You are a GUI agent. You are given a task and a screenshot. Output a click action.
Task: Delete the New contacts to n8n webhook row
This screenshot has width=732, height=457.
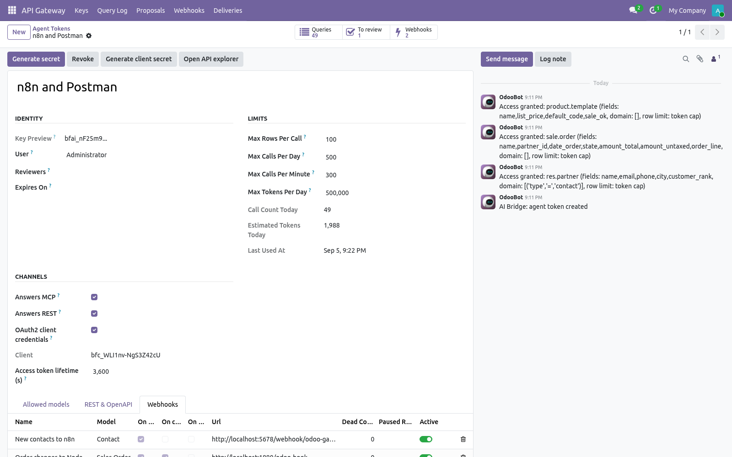463,439
